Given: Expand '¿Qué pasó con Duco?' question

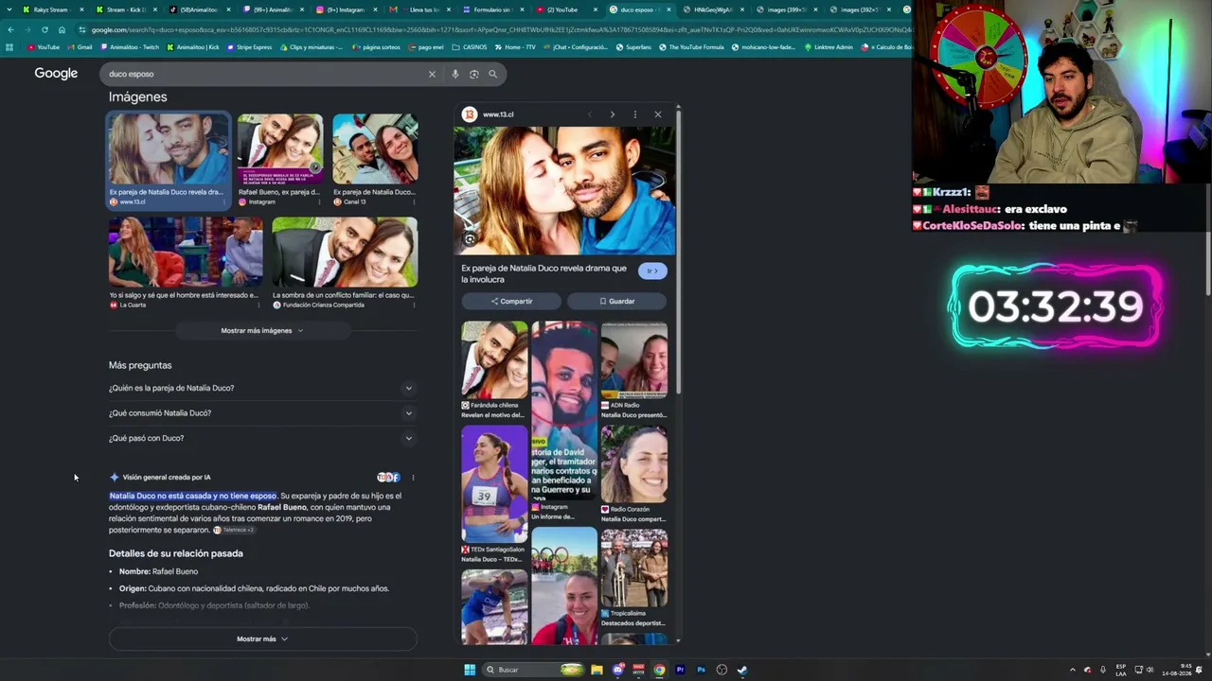Looking at the screenshot, I should tap(262, 438).
